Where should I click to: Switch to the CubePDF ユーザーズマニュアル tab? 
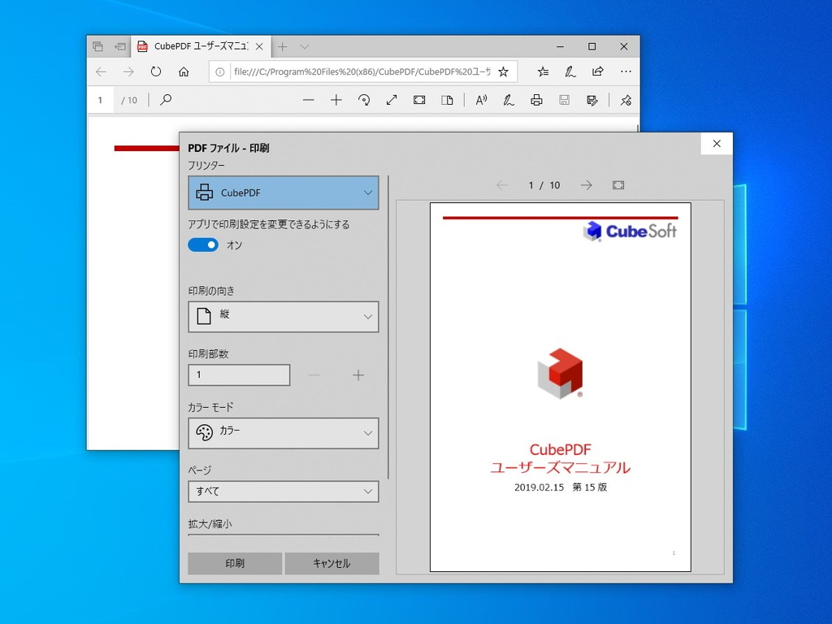pyautogui.click(x=198, y=46)
